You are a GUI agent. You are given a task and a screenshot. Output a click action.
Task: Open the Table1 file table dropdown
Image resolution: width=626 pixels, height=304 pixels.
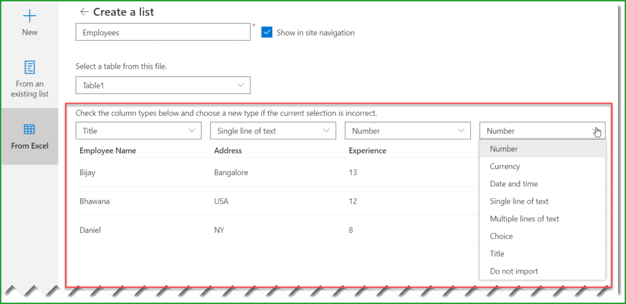163,85
